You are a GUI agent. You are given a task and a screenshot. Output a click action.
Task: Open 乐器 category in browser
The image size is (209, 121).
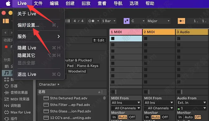point(11,86)
